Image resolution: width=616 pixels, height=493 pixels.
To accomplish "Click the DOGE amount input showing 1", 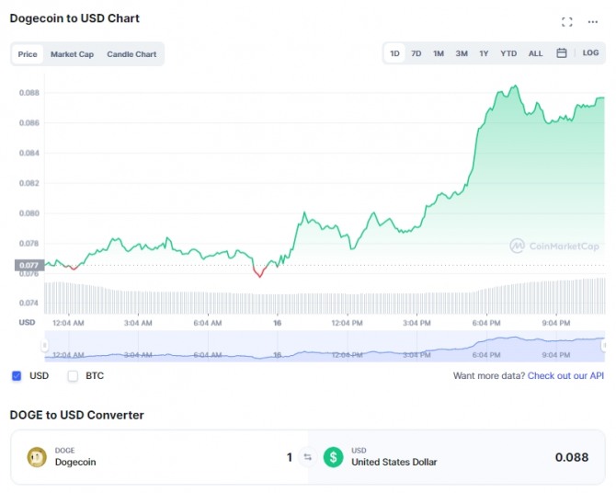I will tap(289, 457).
